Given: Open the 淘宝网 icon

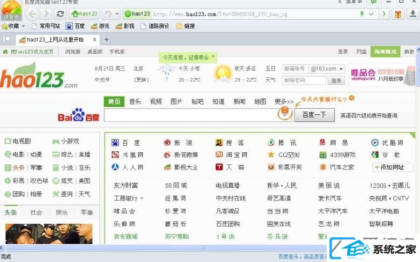Looking at the screenshot, I should (x=219, y=155).
